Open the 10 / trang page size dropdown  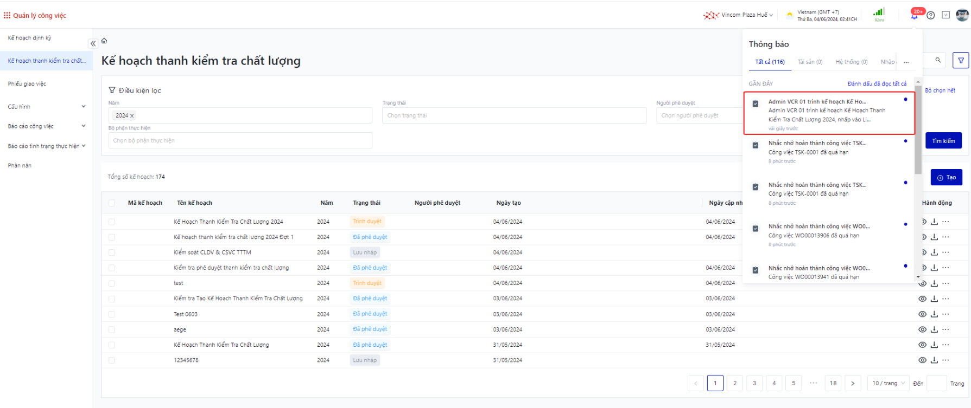pos(889,383)
